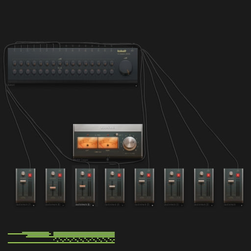The height and width of the screenshot is (251, 251).
Task: Toggle the red mute button on first audiotrack
Action: point(30,175)
